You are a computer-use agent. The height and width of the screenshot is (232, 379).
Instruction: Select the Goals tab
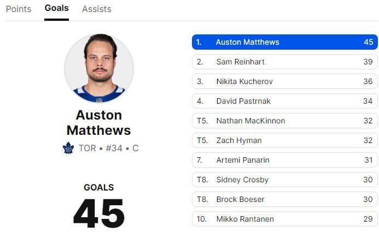57,9
